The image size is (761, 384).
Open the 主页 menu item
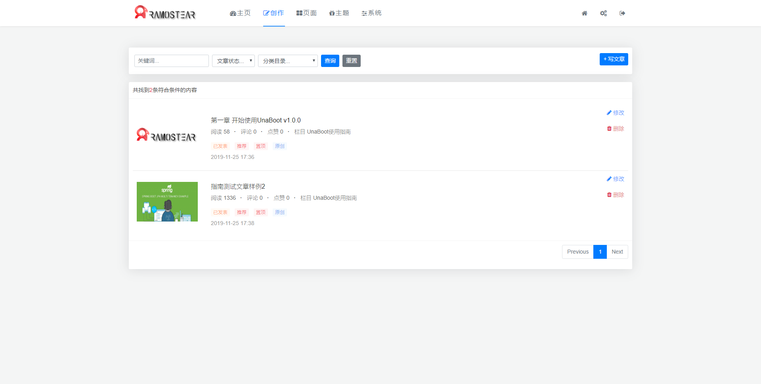240,13
